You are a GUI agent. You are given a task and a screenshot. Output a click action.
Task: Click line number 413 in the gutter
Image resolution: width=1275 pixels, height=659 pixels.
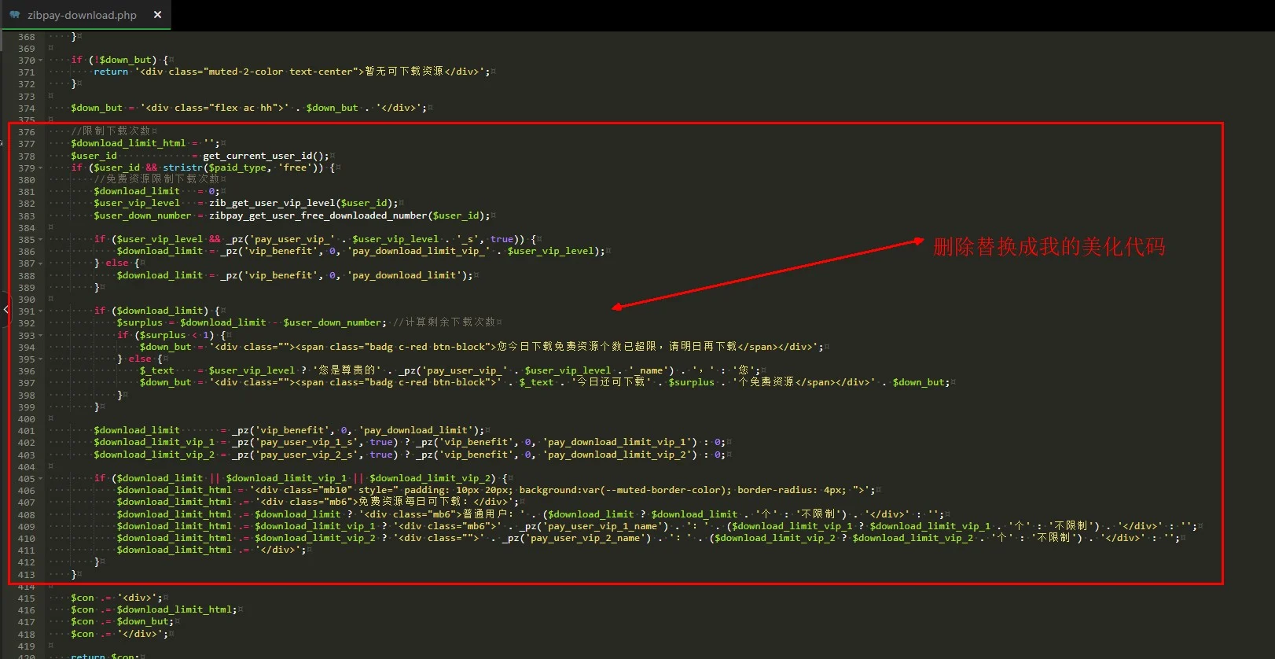pos(27,575)
